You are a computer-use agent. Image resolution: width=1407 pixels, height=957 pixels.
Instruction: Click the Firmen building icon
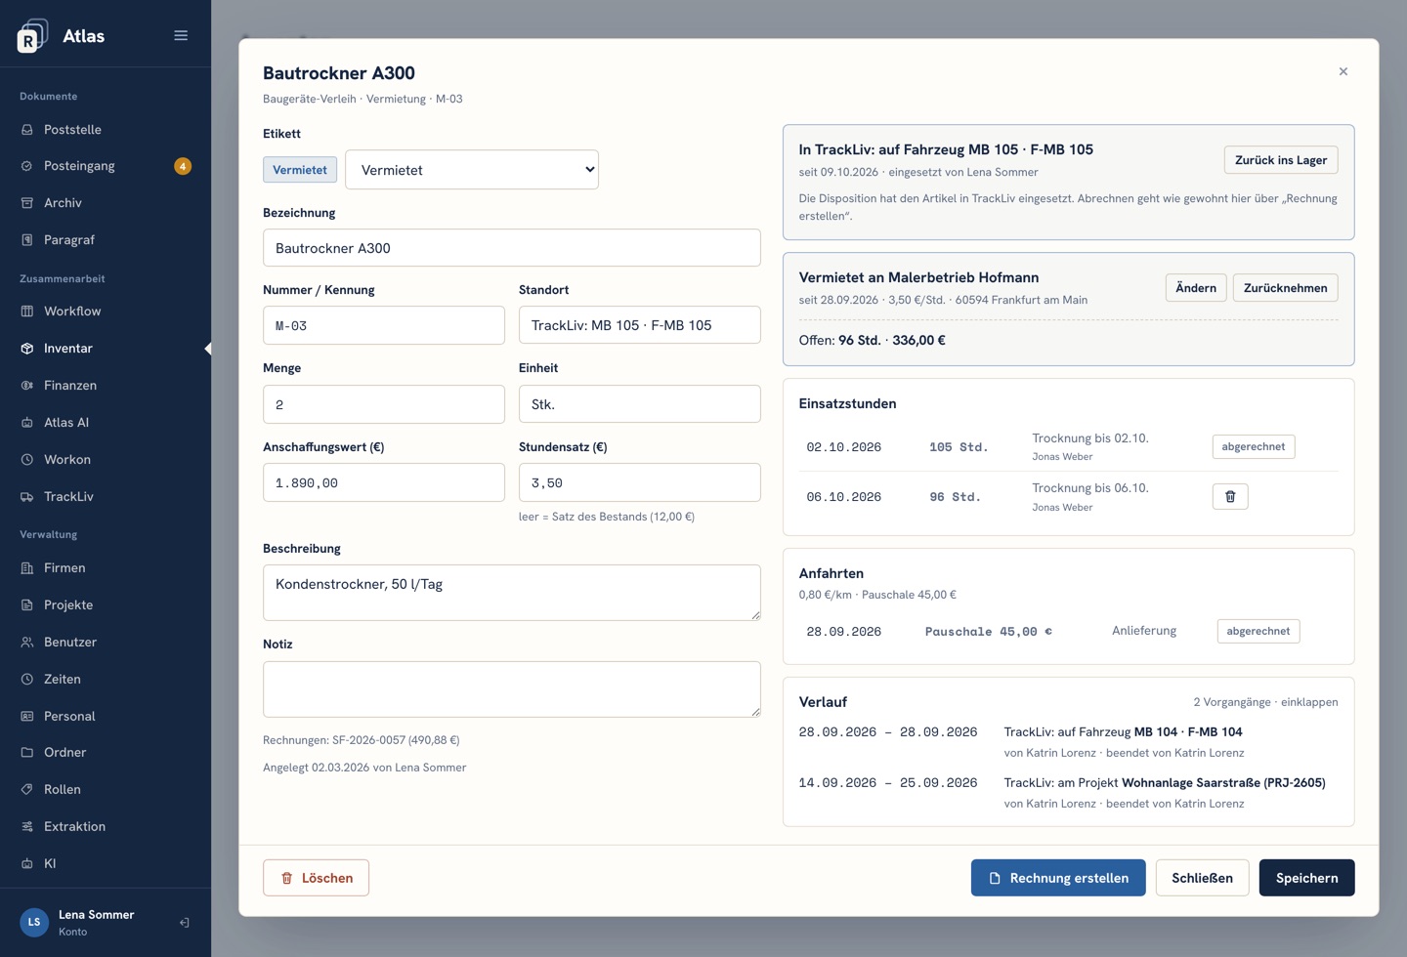point(27,568)
